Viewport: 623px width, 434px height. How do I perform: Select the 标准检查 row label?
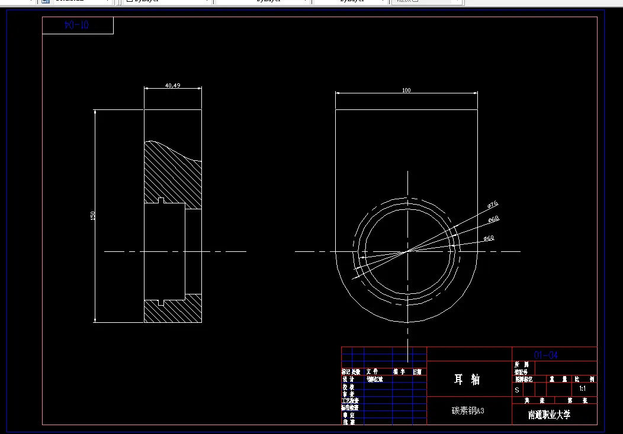point(350,408)
